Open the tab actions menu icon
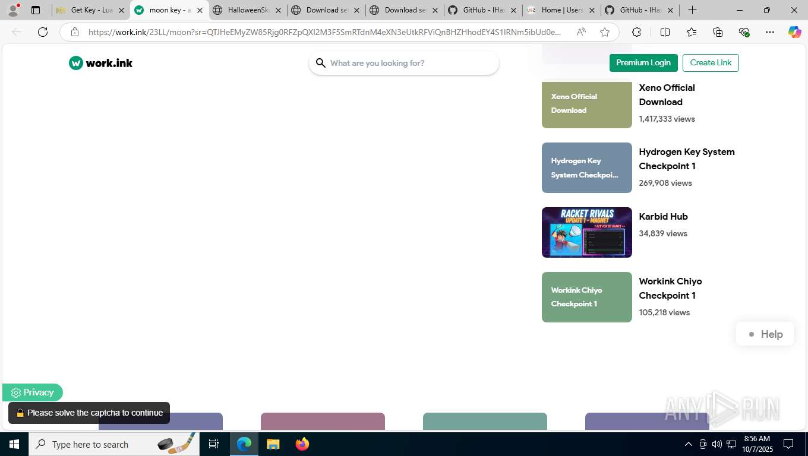The height and width of the screenshot is (456, 808). click(36, 10)
